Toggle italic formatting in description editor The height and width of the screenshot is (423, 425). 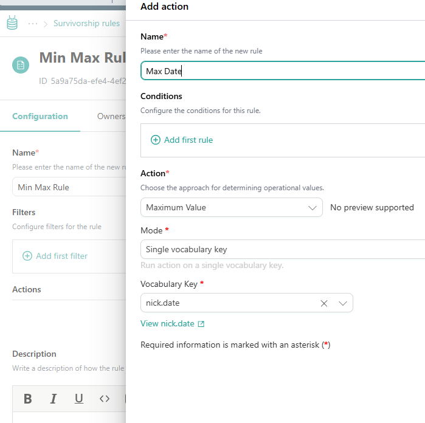click(x=54, y=399)
